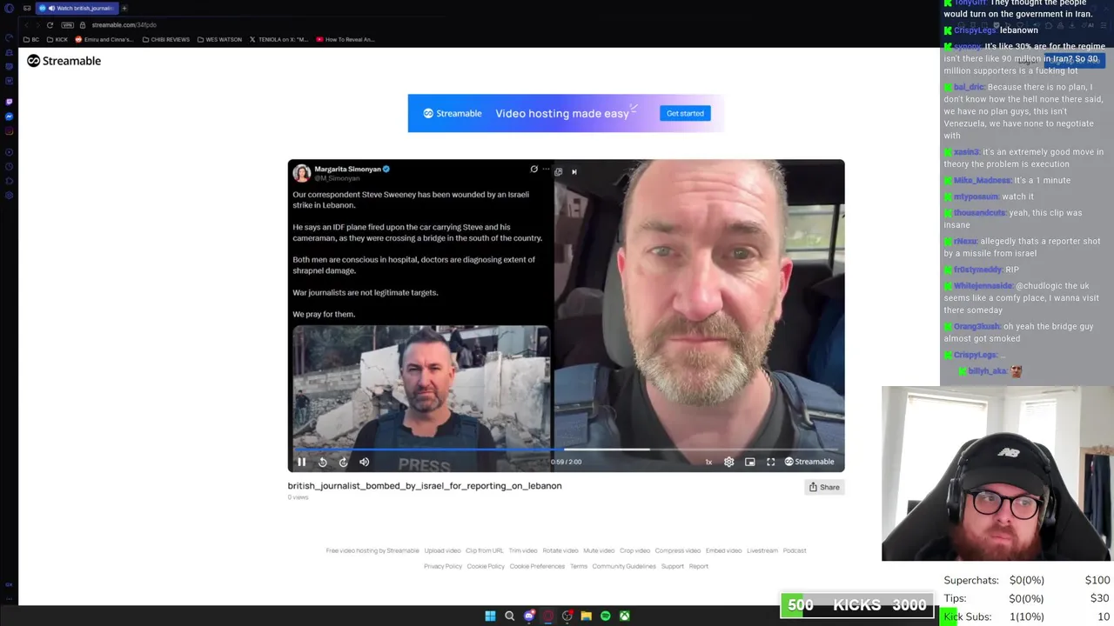Reload the page with the refresh icon
1114x626 pixels.
coord(50,25)
